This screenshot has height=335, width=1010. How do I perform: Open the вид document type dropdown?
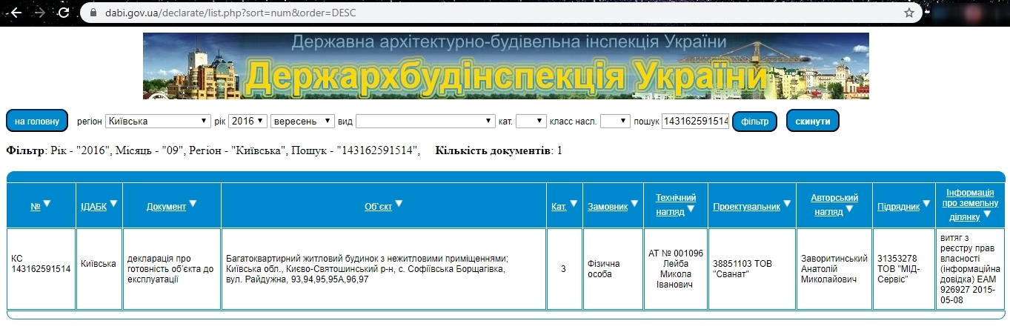(426, 121)
